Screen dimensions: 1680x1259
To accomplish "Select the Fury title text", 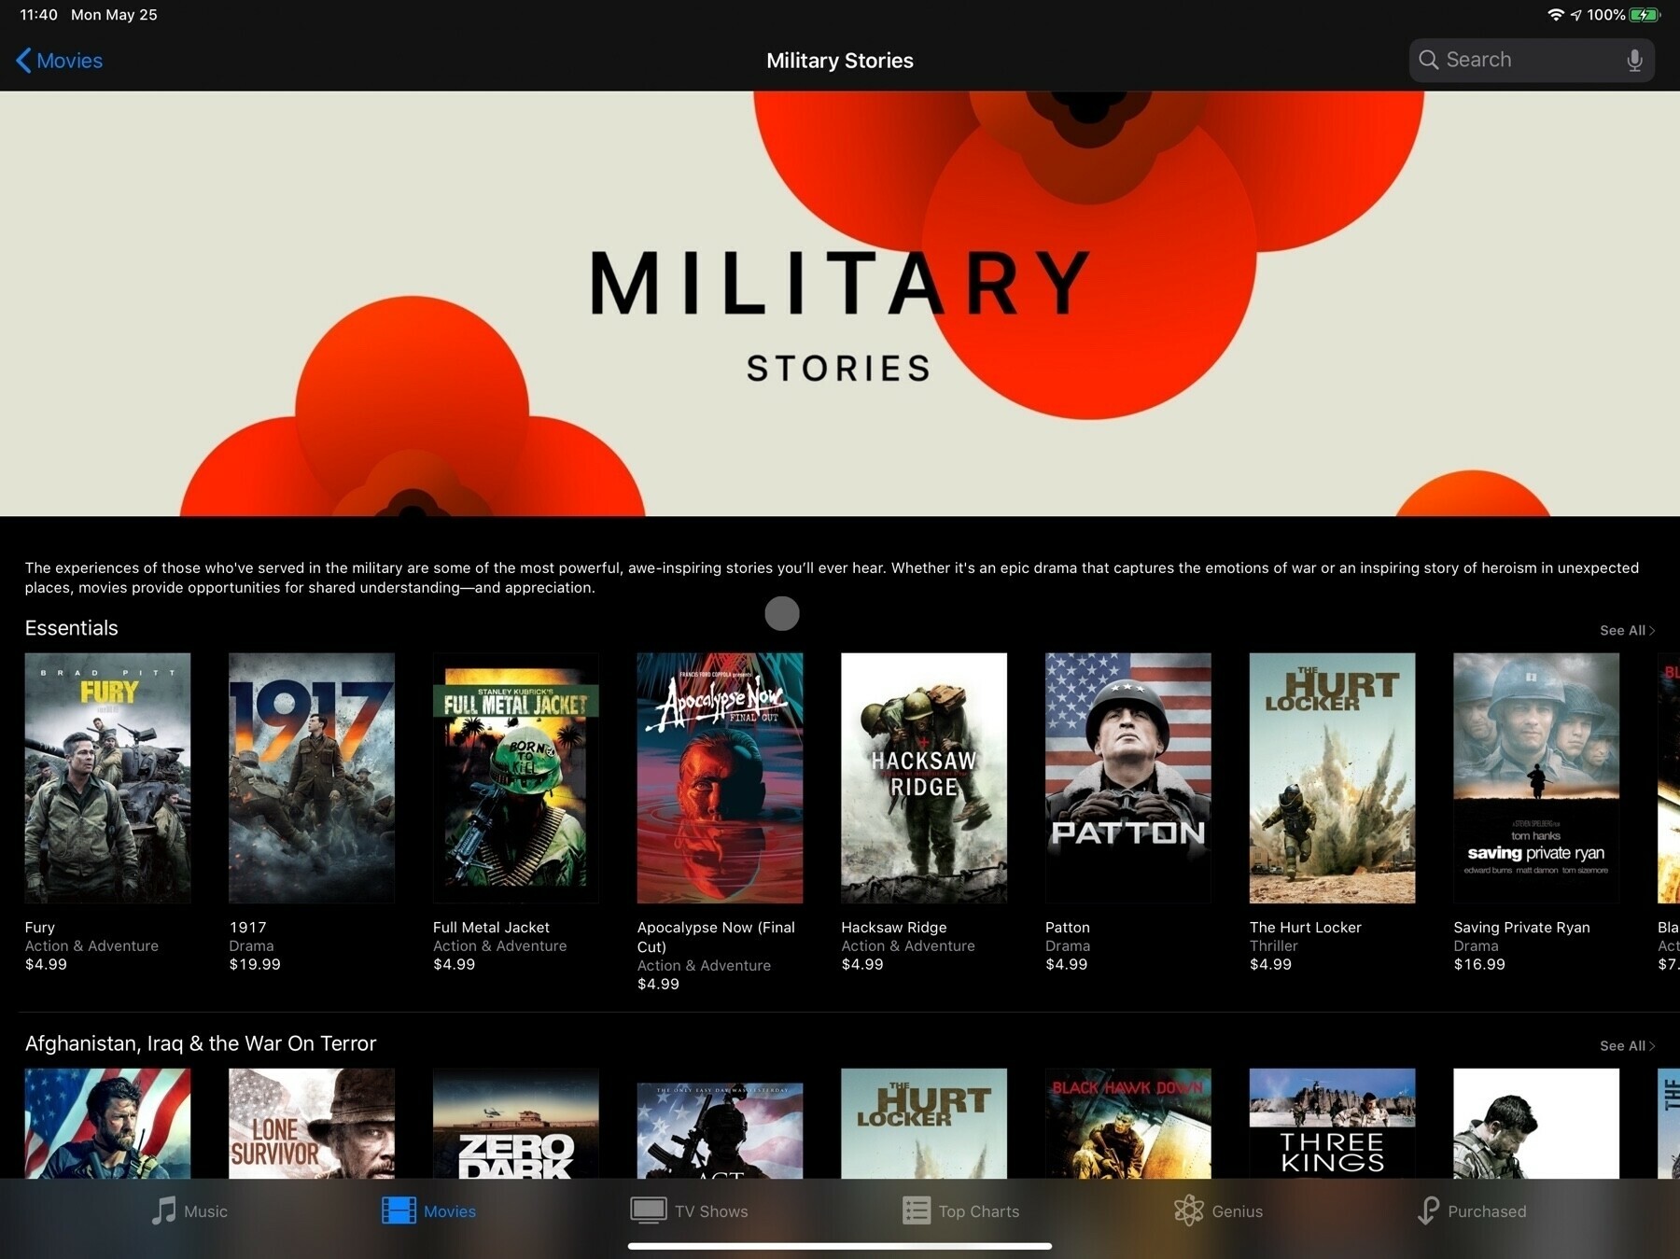I will (40, 928).
